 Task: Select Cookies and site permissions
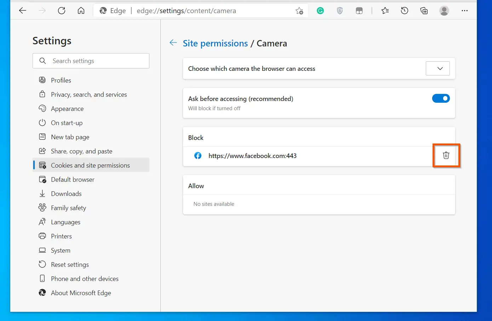91,165
